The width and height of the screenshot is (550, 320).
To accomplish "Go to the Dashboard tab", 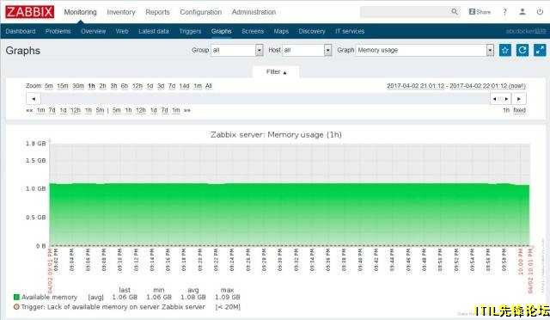I will [x=21, y=31].
